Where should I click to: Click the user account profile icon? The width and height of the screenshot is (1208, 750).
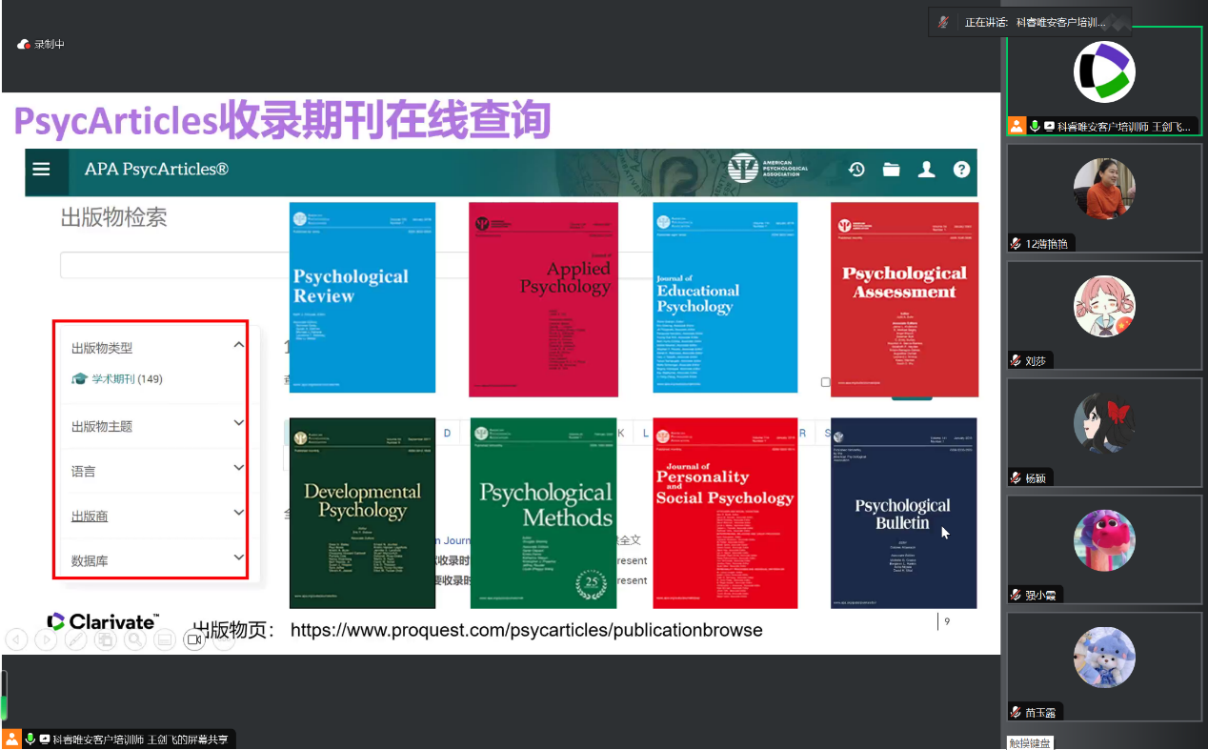926,170
